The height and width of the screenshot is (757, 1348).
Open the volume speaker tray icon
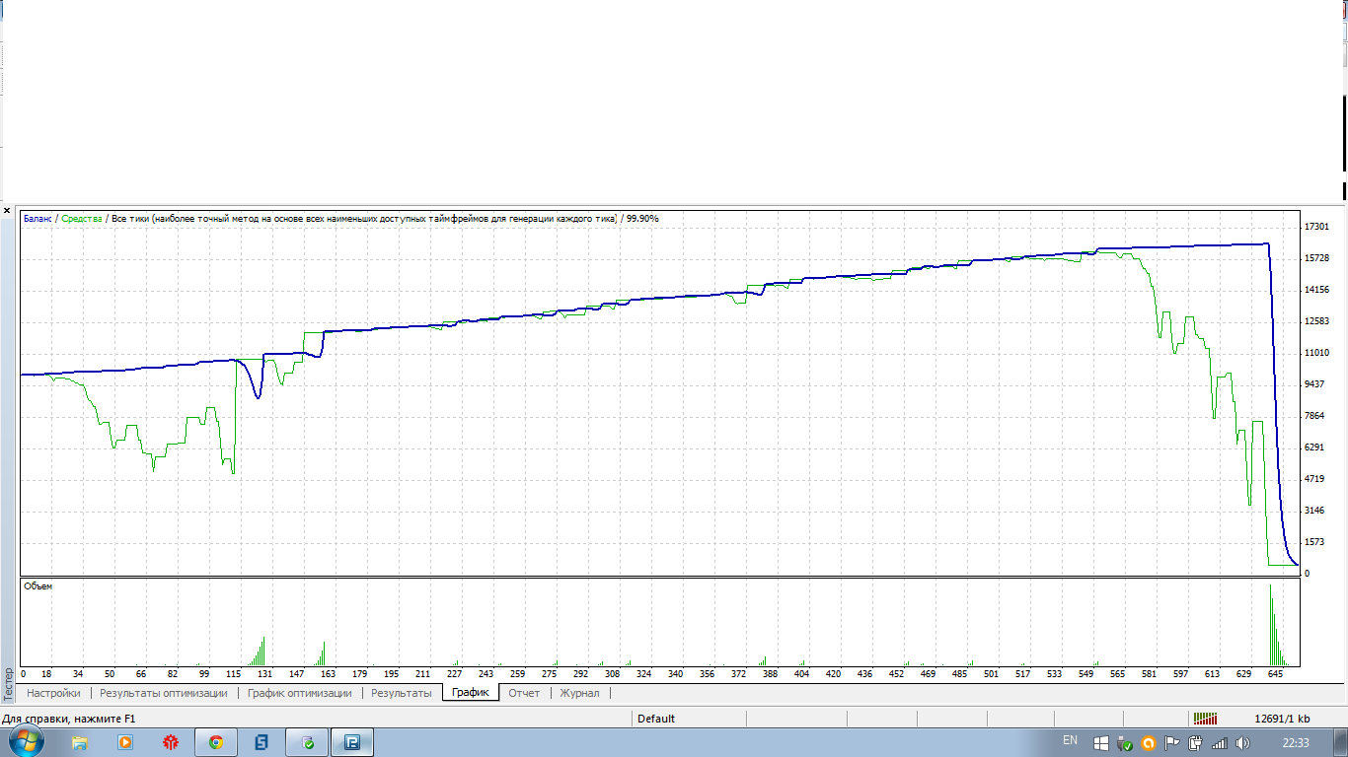[1243, 743]
